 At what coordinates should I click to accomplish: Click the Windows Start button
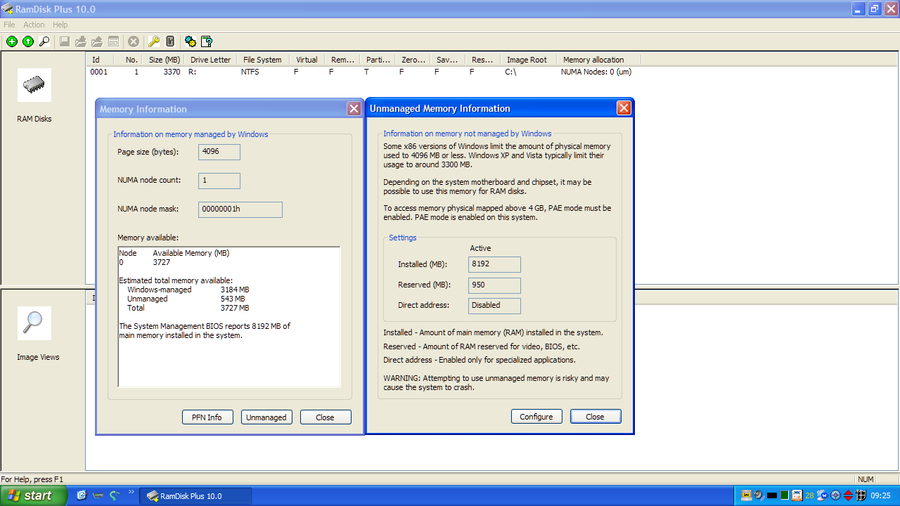pos(34,495)
